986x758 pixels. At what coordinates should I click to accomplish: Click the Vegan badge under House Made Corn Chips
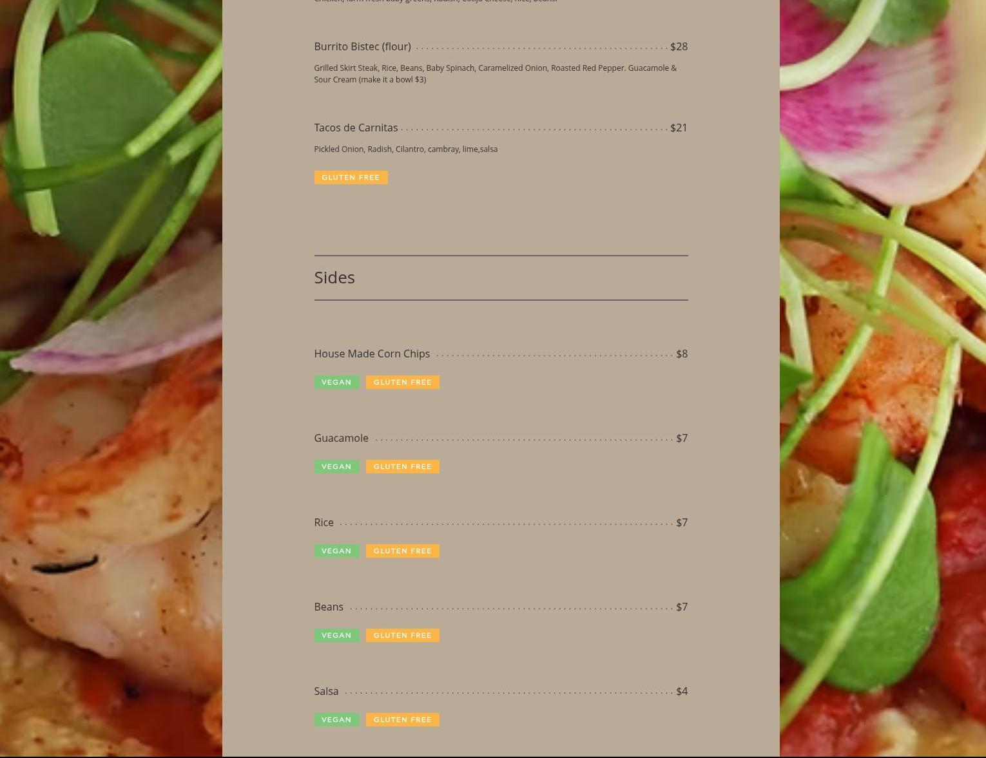click(x=336, y=382)
